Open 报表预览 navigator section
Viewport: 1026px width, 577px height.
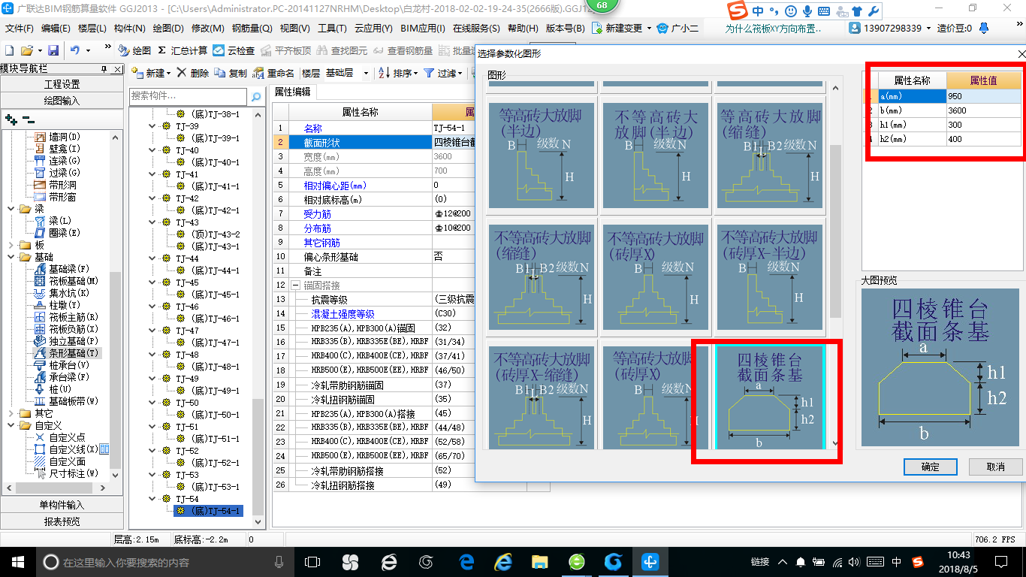[x=62, y=521]
